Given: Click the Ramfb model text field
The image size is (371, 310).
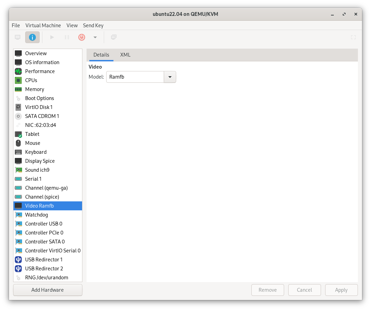Looking at the screenshot, I should (x=135, y=77).
